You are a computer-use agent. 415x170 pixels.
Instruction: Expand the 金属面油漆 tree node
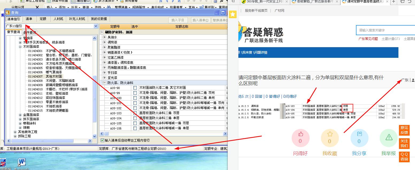click(20, 115)
